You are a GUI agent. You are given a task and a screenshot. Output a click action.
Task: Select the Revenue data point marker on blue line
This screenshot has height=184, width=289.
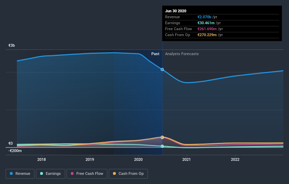162,70
